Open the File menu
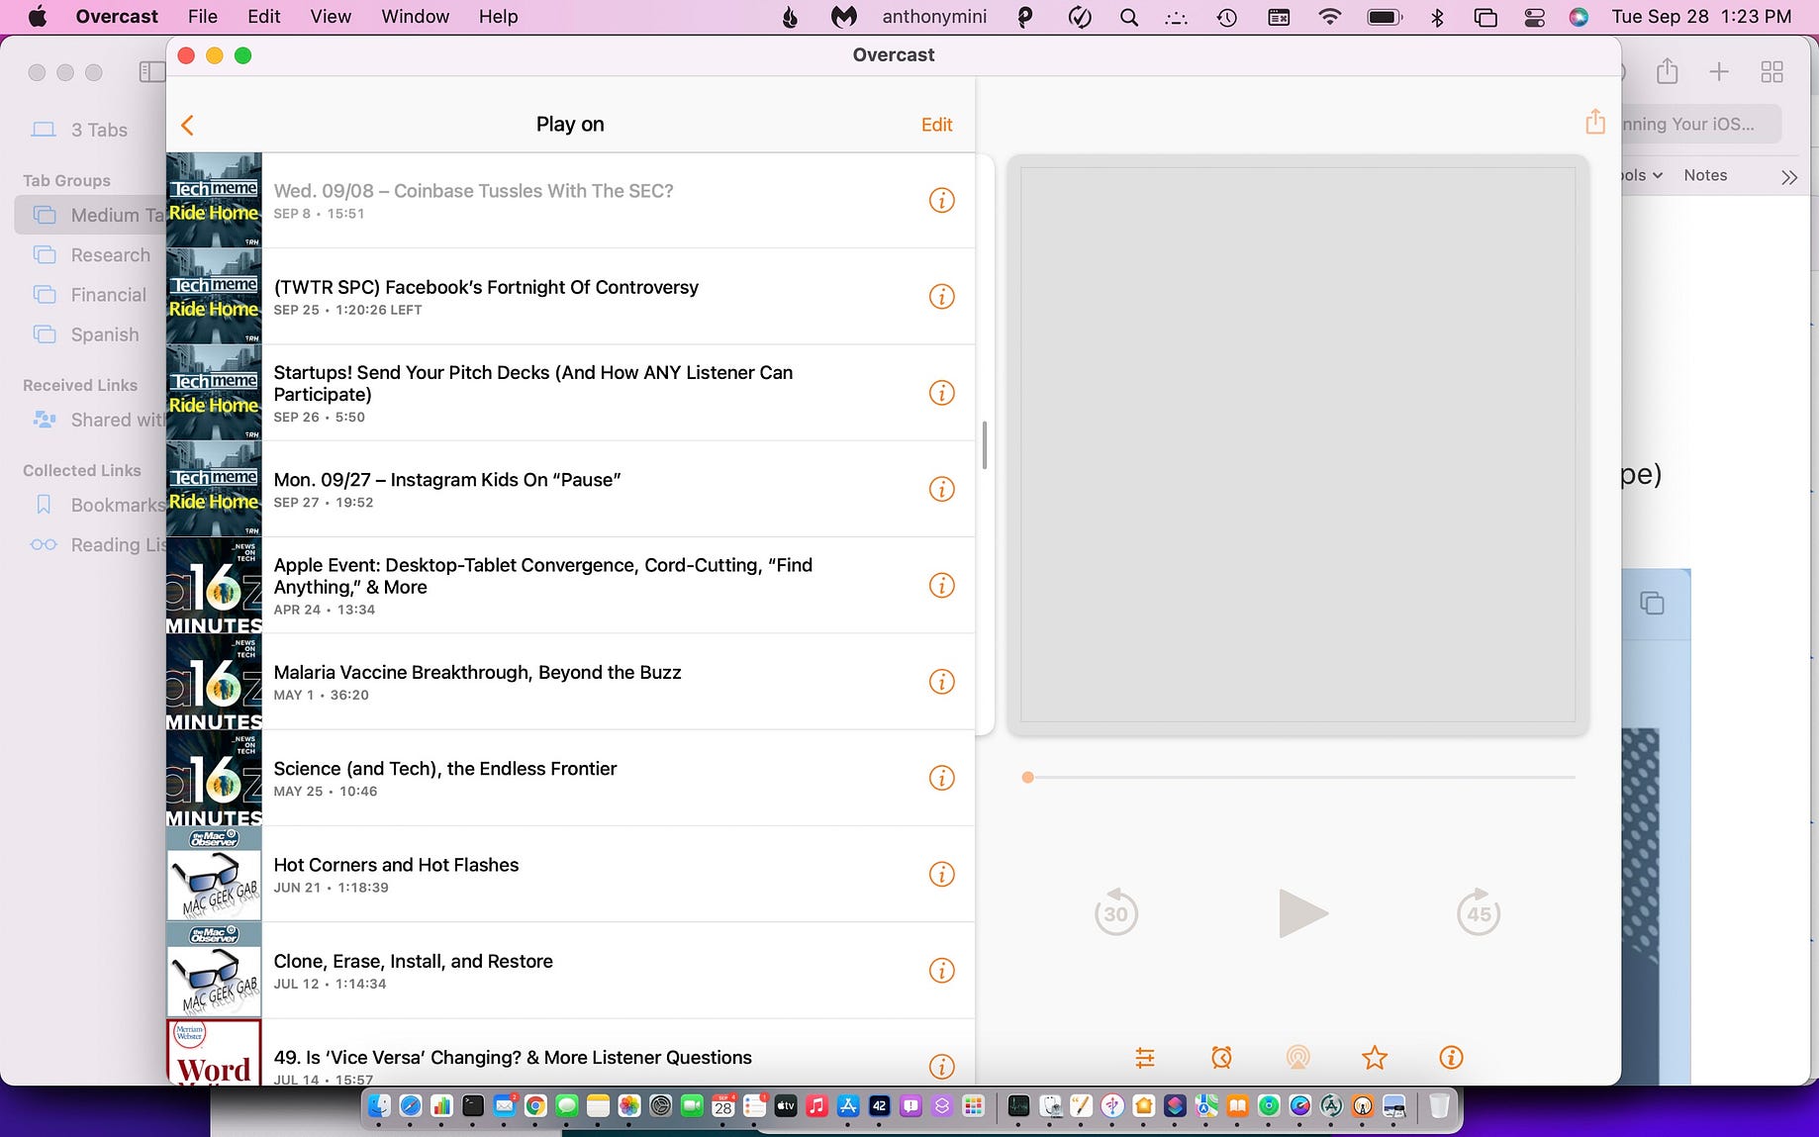Screen dimensions: 1819x1137 coord(203,17)
